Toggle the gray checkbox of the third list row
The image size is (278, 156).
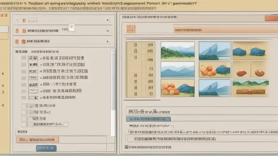(24, 71)
